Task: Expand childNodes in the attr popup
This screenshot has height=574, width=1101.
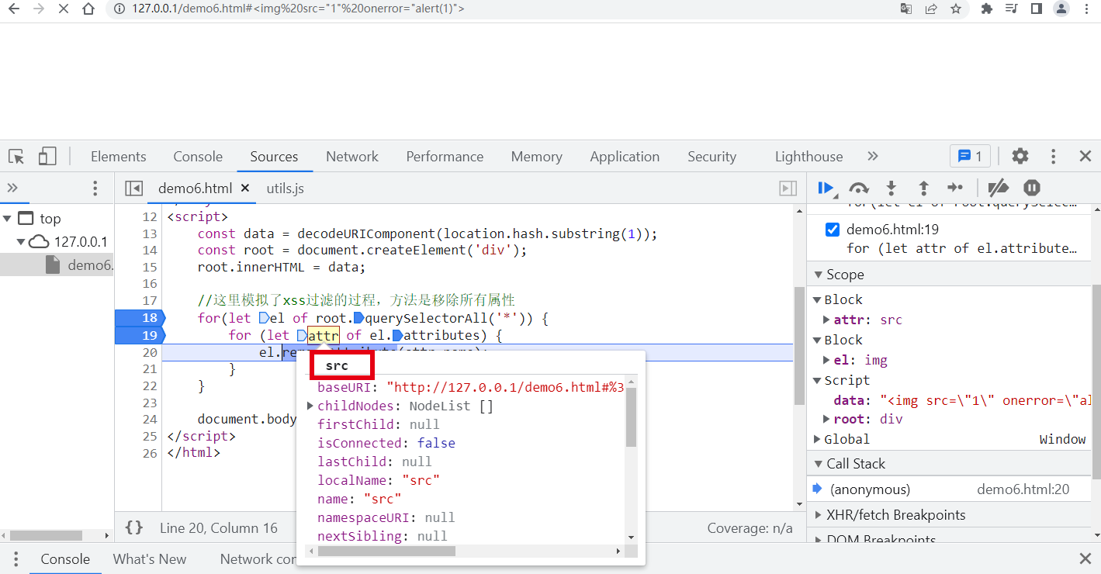Action: point(310,406)
